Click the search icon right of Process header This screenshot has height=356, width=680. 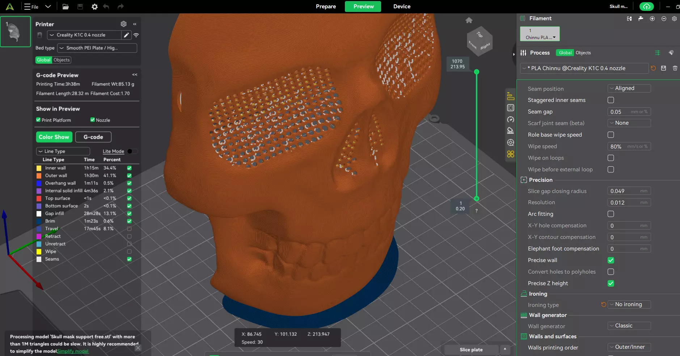coord(671,53)
